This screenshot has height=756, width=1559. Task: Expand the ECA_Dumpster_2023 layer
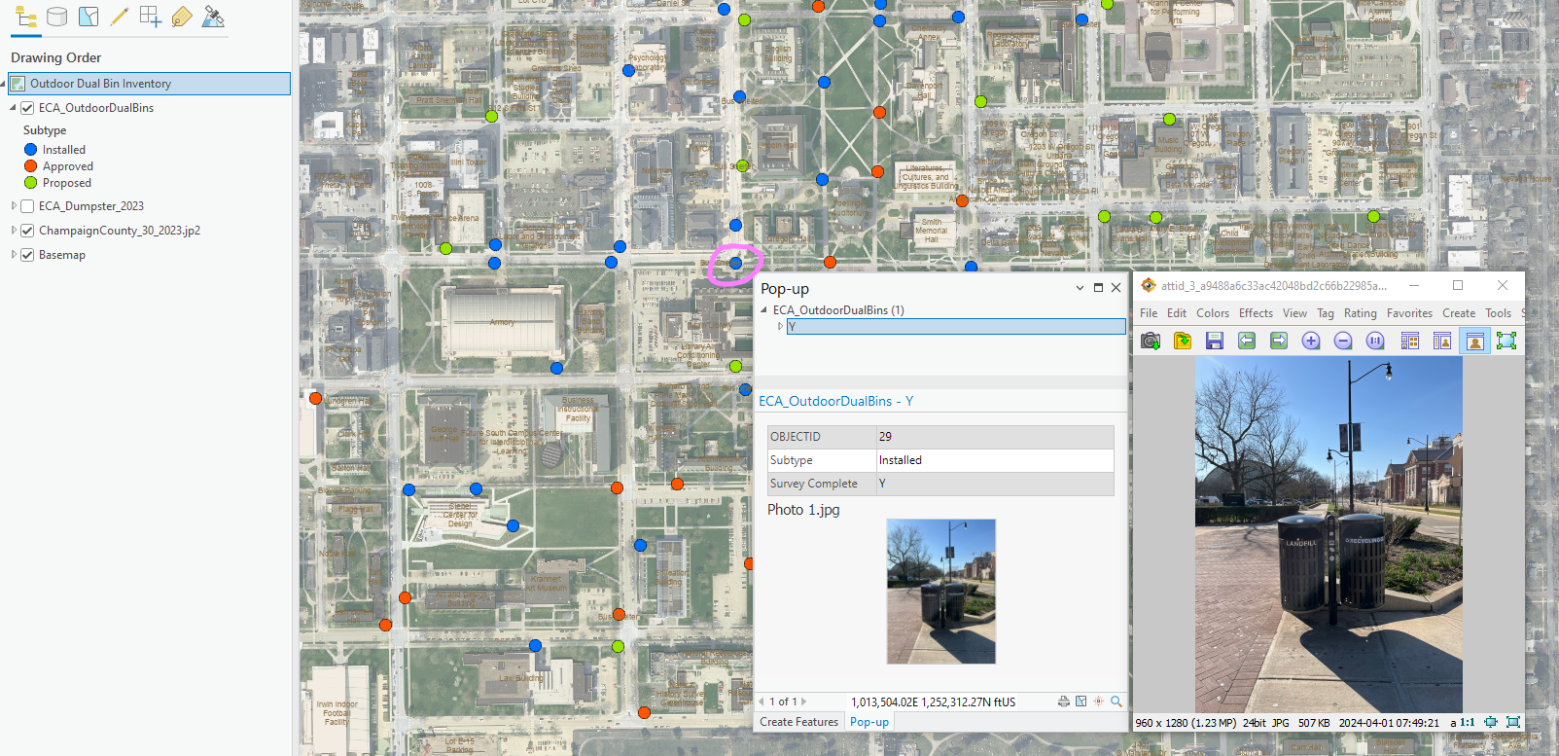coord(14,206)
